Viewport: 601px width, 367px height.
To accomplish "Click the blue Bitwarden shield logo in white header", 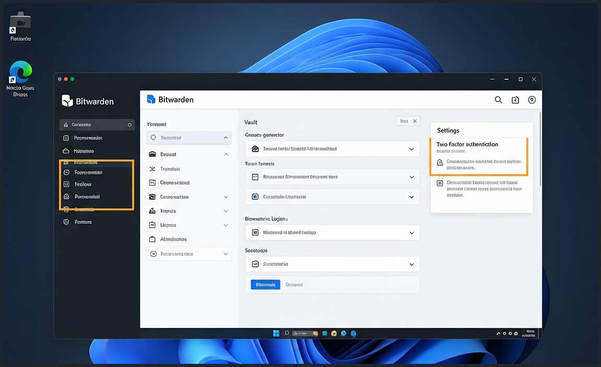I will pyautogui.click(x=151, y=99).
